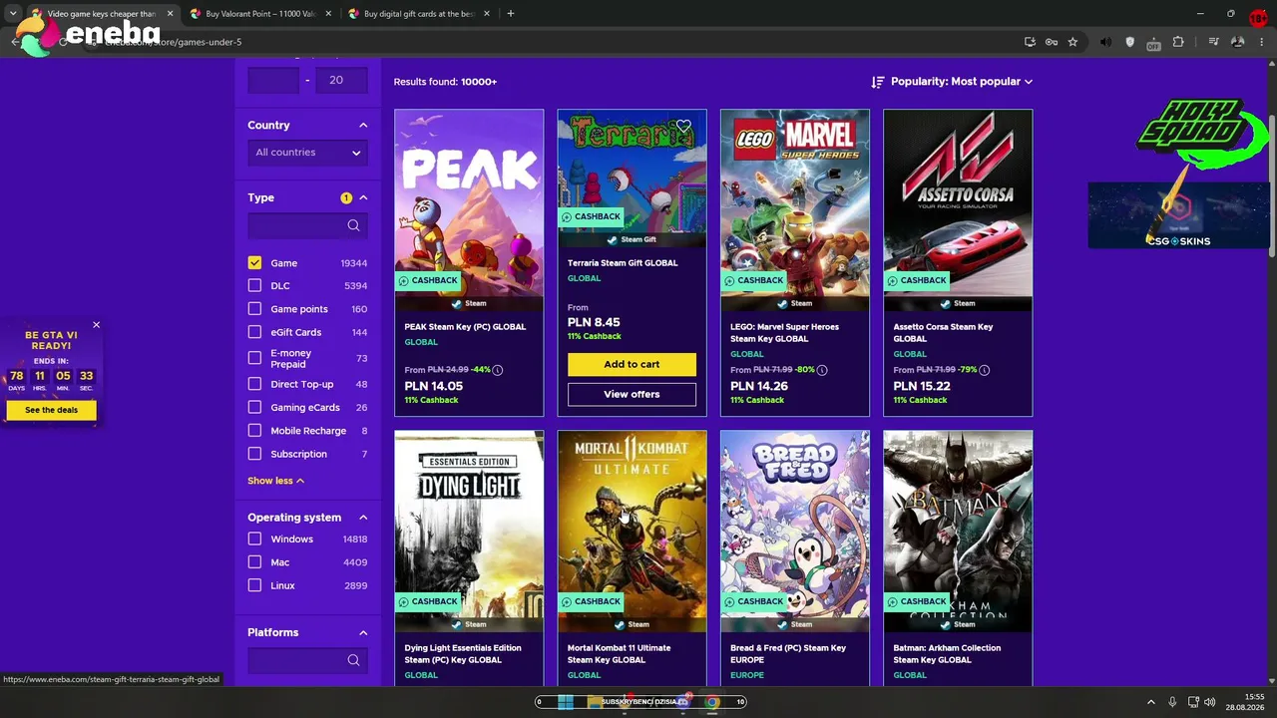Uncheck the Game type filter

tap(254, 263)
